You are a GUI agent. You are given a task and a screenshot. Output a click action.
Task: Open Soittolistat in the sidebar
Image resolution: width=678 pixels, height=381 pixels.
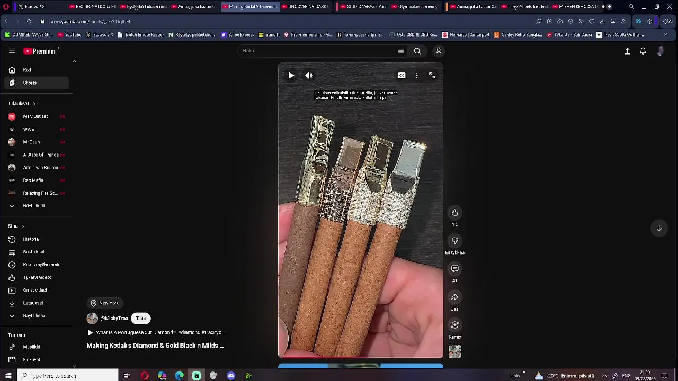[37, 252]
